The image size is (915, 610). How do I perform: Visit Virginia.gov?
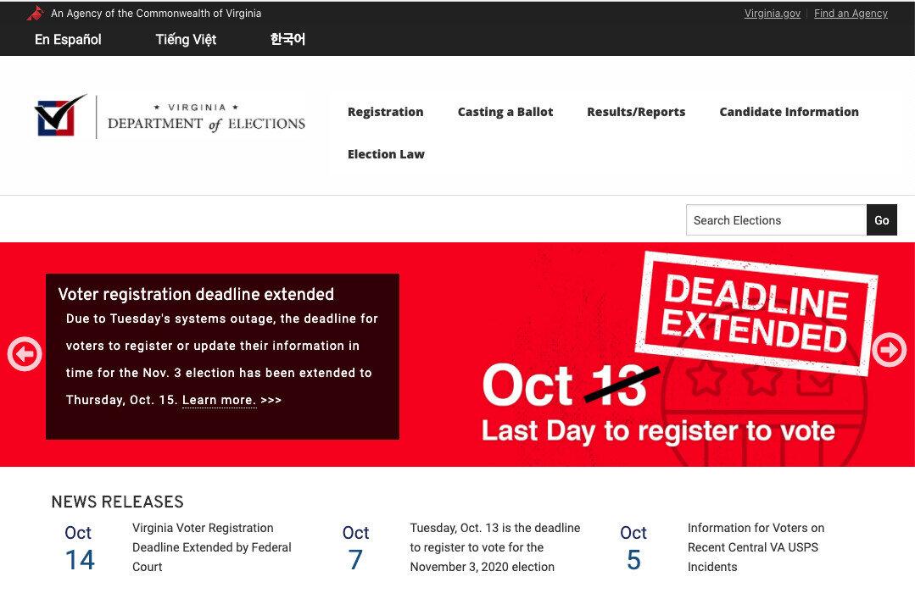pos(772,13)
